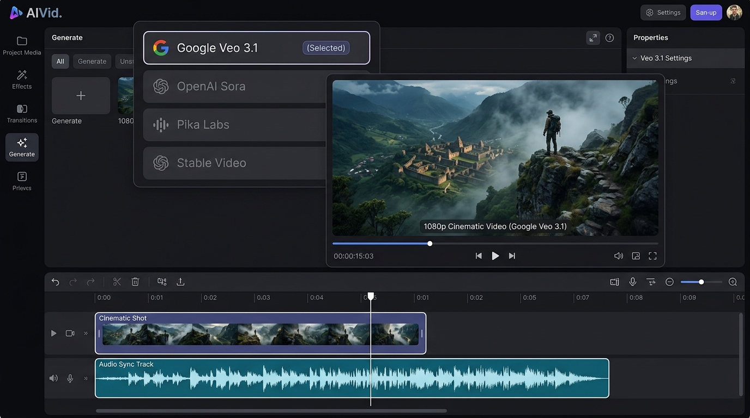Screen dimensions: 750x418
Task: Select Generate in the left sidebar
Action: click(x=22, y=147)
